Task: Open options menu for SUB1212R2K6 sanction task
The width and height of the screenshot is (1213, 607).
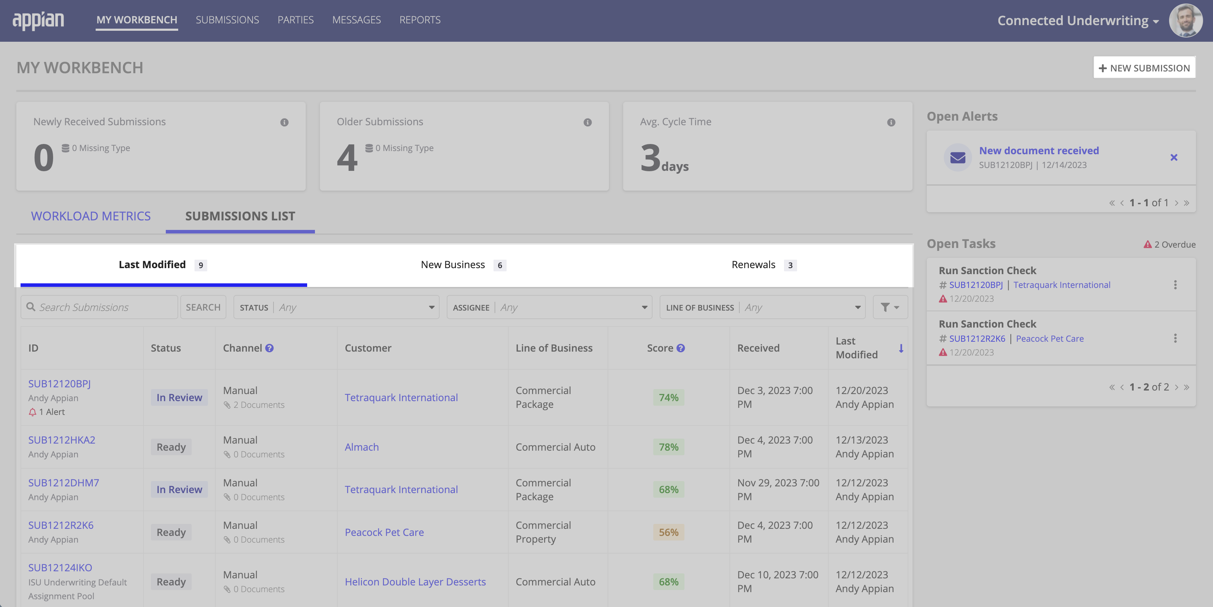Action: coord(1175,339)
